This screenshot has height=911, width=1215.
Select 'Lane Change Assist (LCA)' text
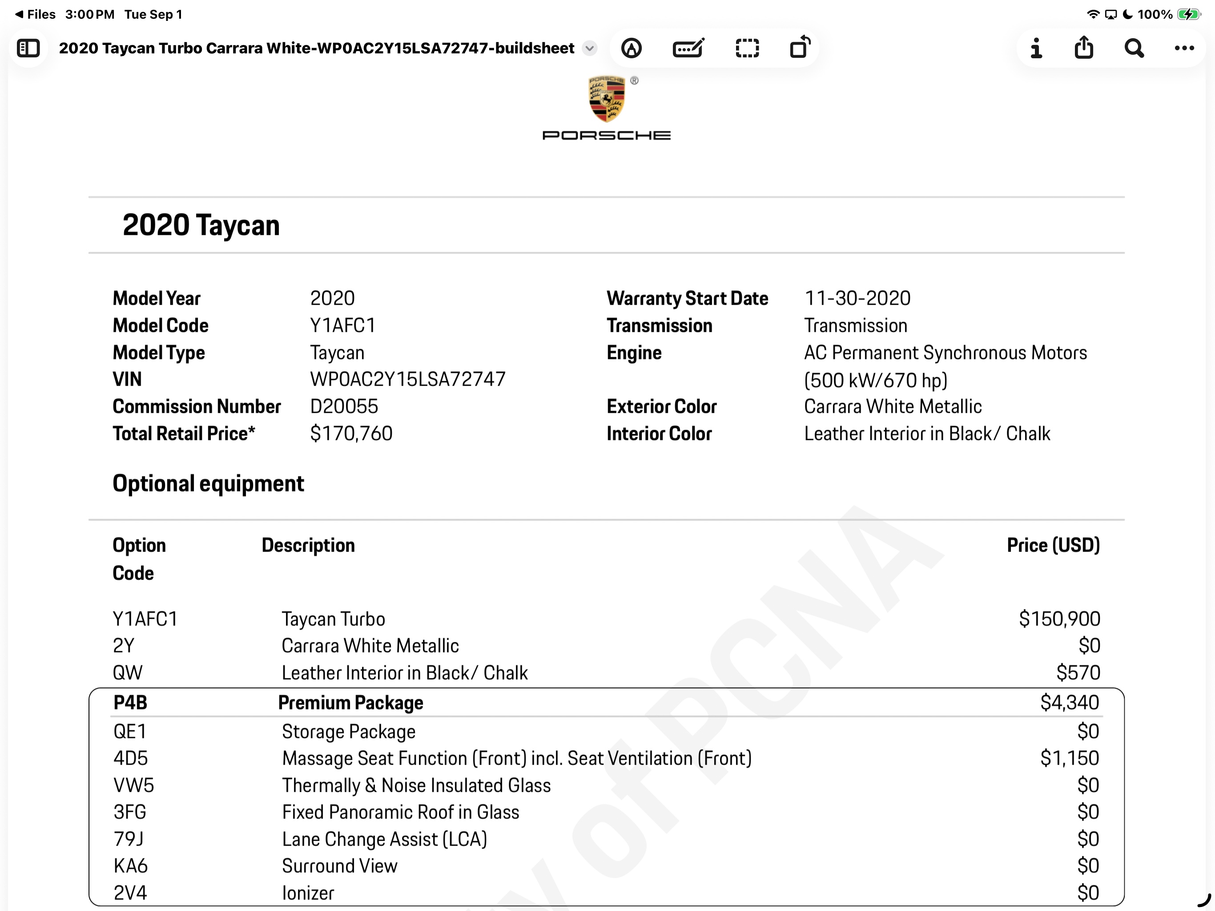385,839
